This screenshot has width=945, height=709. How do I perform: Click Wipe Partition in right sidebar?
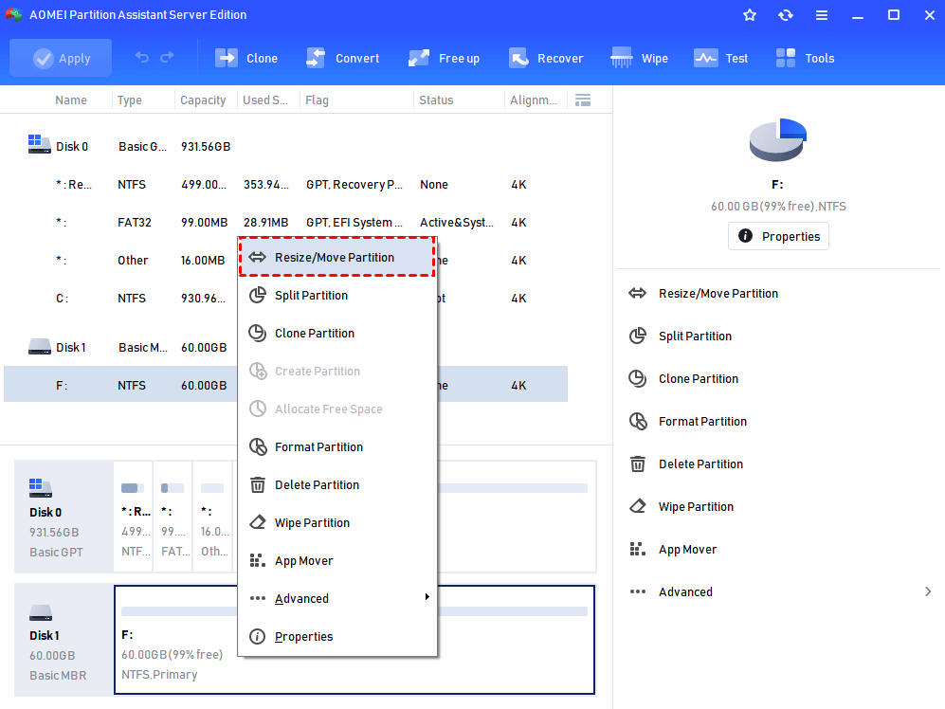click(696, 507)
